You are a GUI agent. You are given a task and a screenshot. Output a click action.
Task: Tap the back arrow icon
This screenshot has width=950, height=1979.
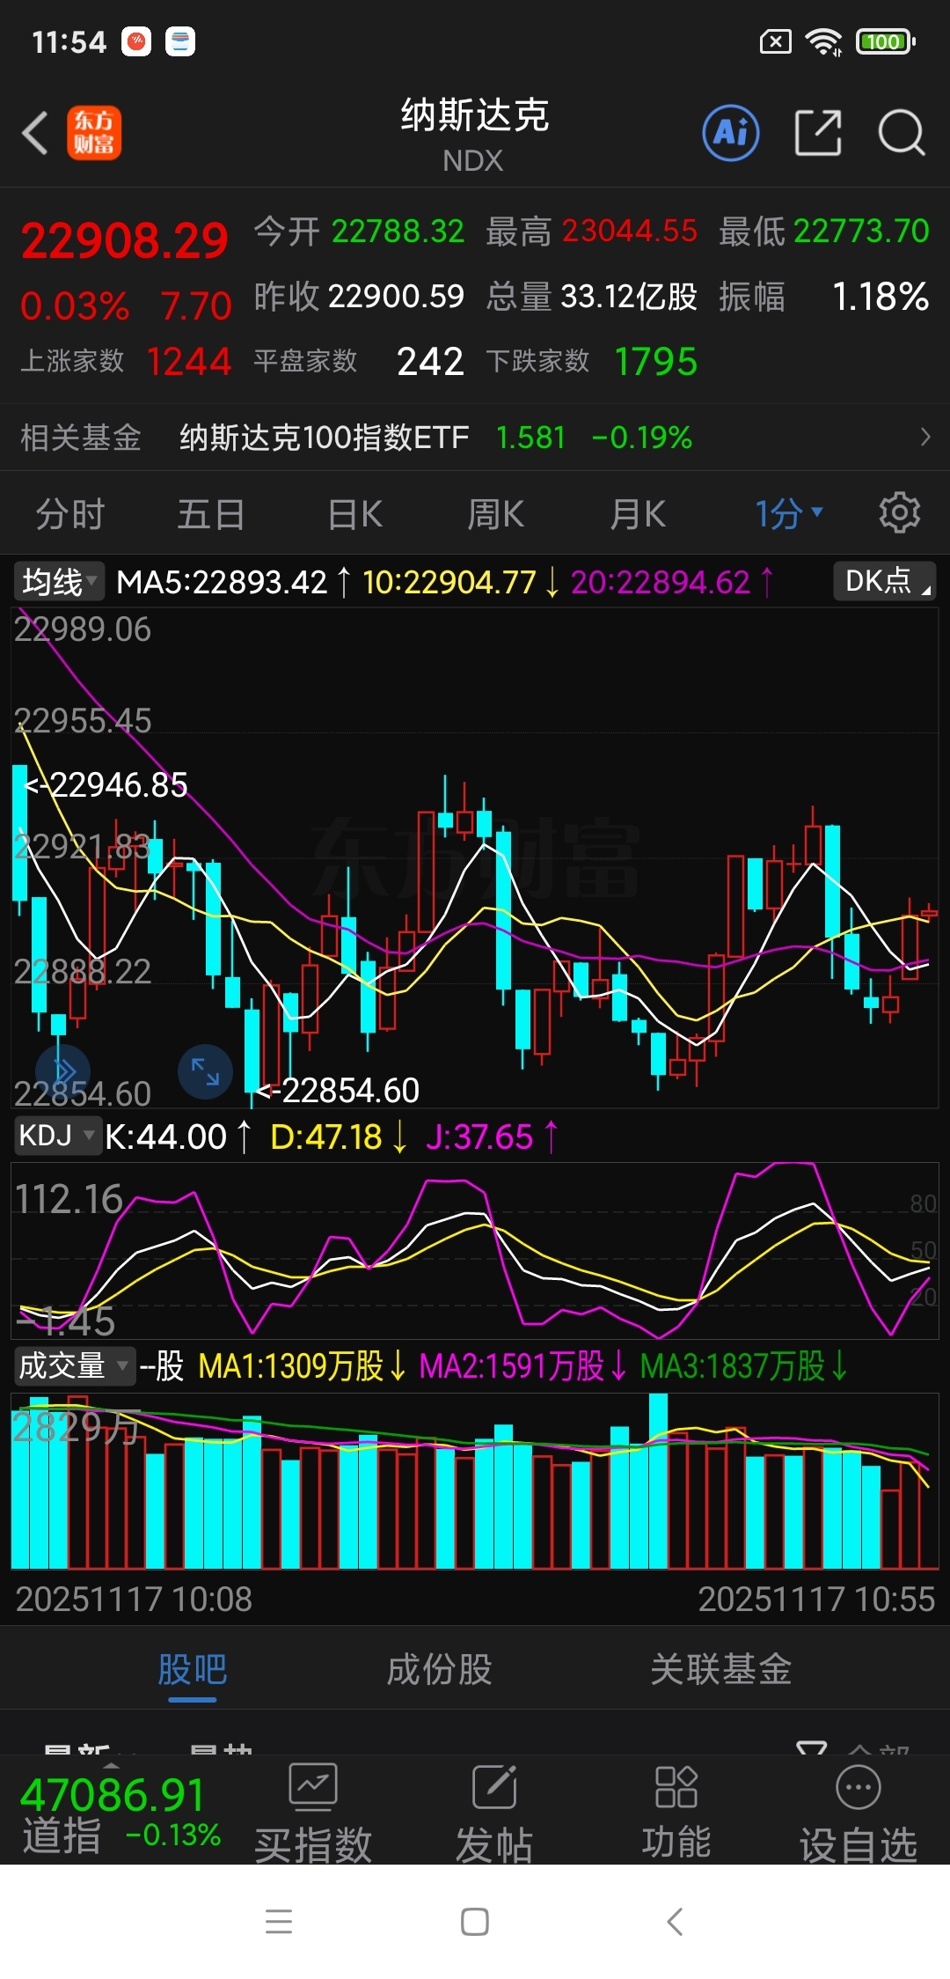tap(35, 133)
